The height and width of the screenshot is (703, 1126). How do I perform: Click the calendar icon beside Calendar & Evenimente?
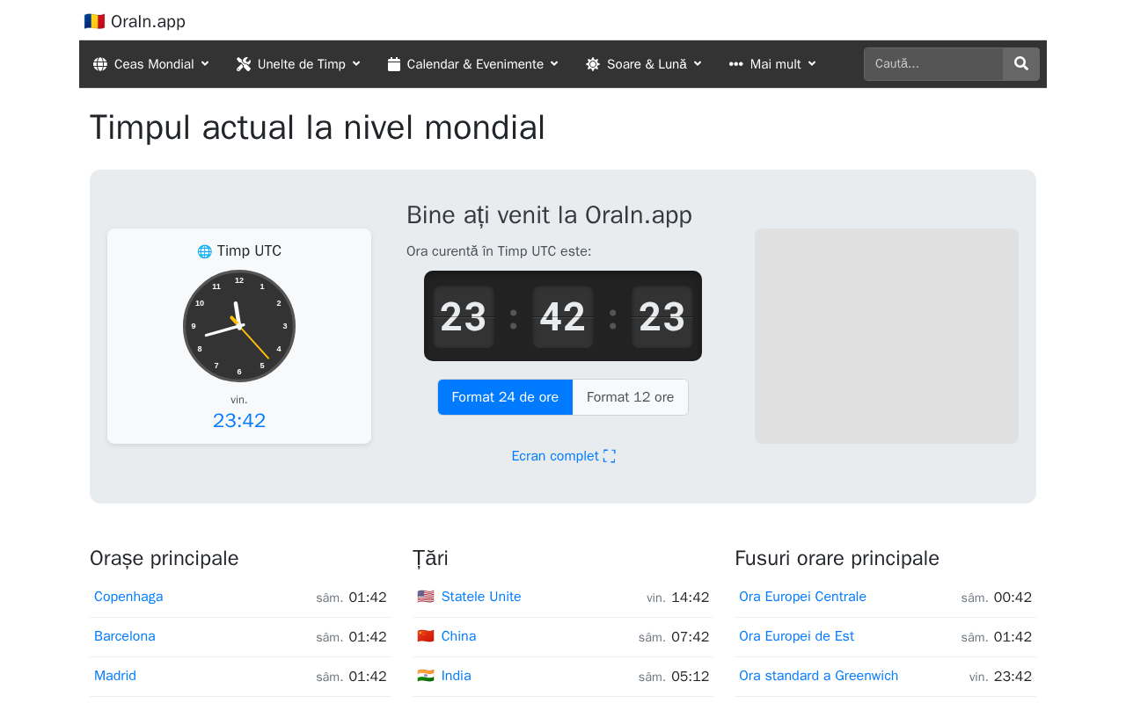point(394,64)
